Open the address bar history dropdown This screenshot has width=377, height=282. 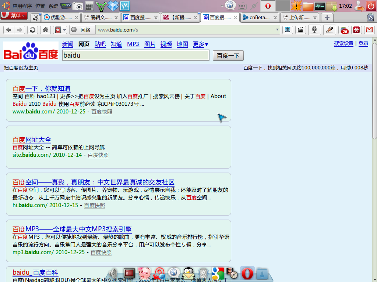(x=278, y=30)
